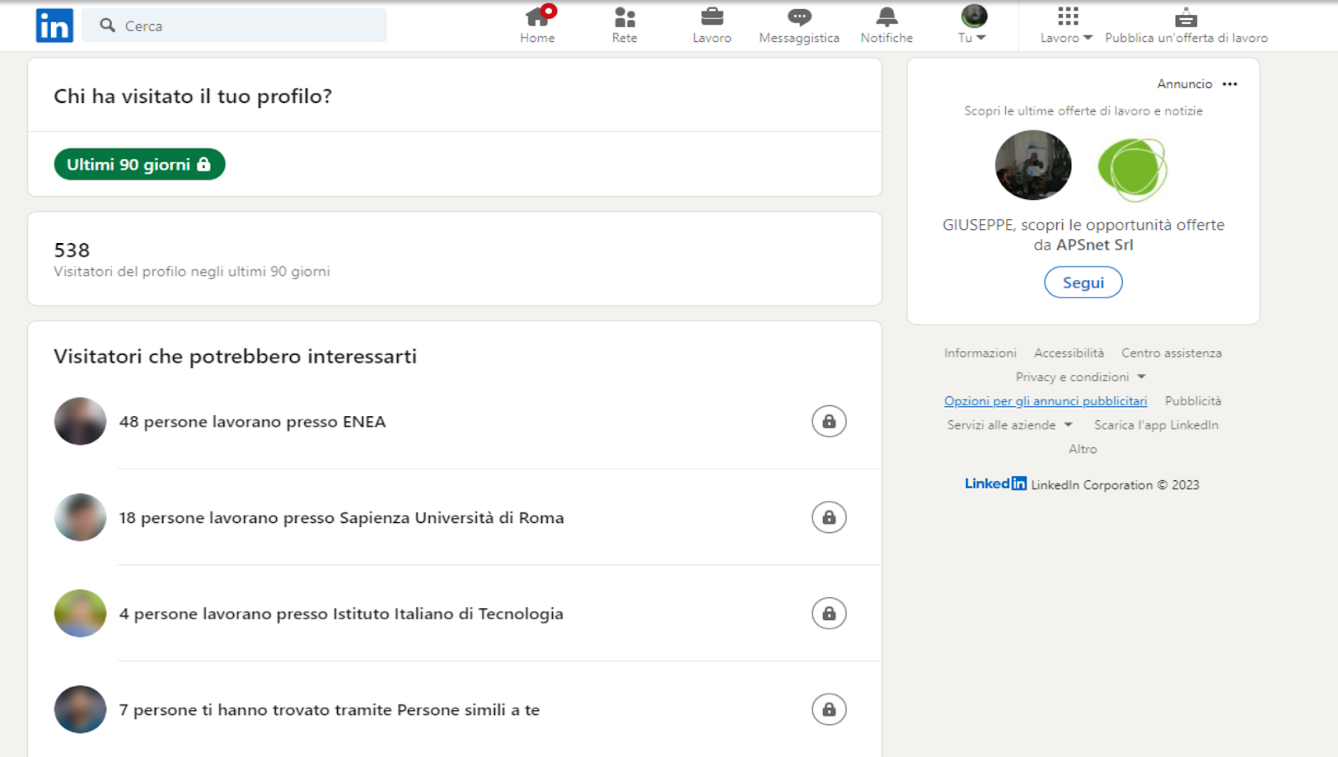1338x757 pixels.
Task: Select 18 persone lavorano presso Sapienza text
Action: [x=341, y=518]
